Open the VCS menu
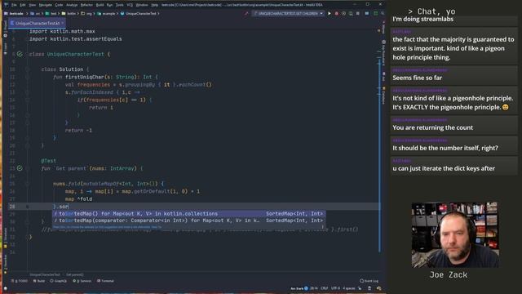522x294 pixels. click(130, 5)
